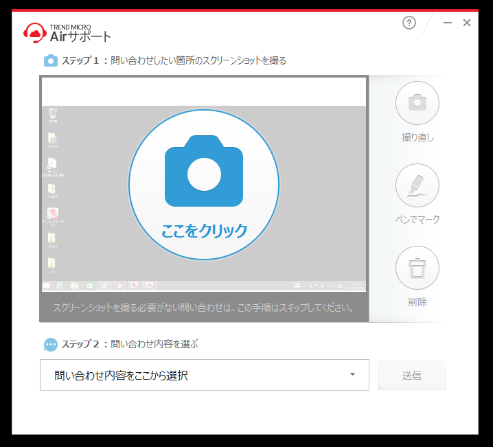Image resolution: width=493 pixels, height=447 pixels.
Task: Click the 撮り直し retake camera icon
Action: [x=417, y=103]
